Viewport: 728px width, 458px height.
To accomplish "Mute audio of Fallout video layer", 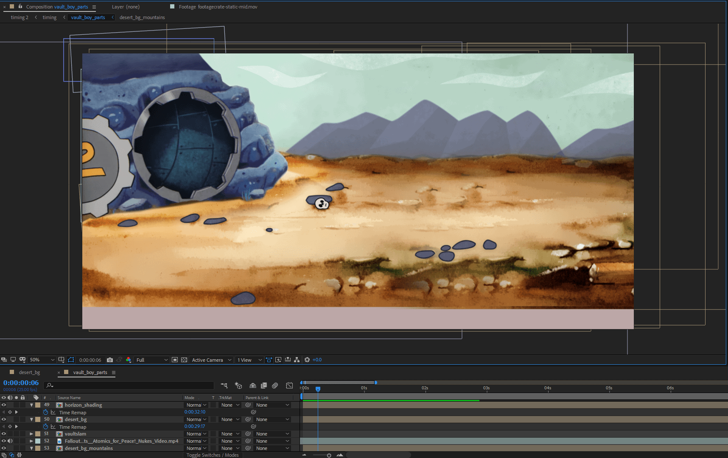I will pos(10,441).
